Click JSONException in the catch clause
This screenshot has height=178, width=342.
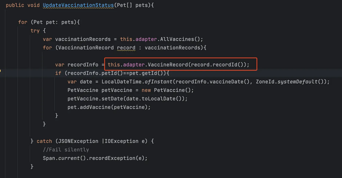[78, 142]
